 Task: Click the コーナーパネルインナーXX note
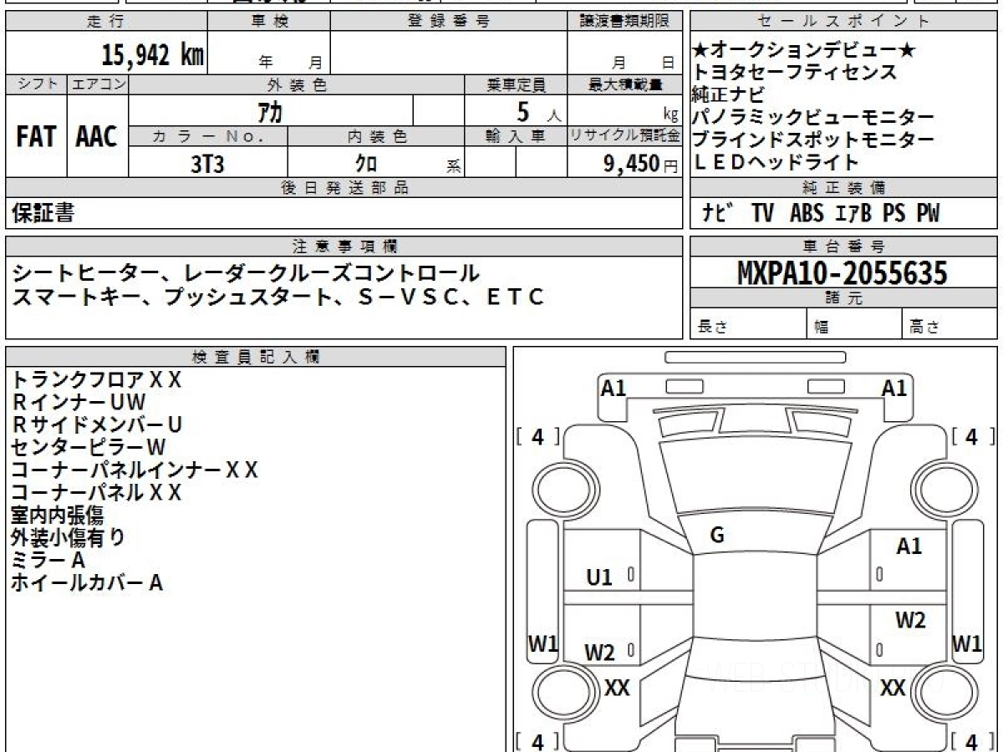pyautogui.click(x=135, y=470)
